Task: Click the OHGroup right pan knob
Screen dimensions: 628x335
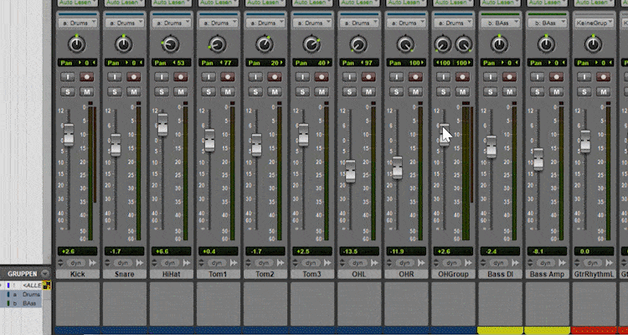Action: coord(463,44)
